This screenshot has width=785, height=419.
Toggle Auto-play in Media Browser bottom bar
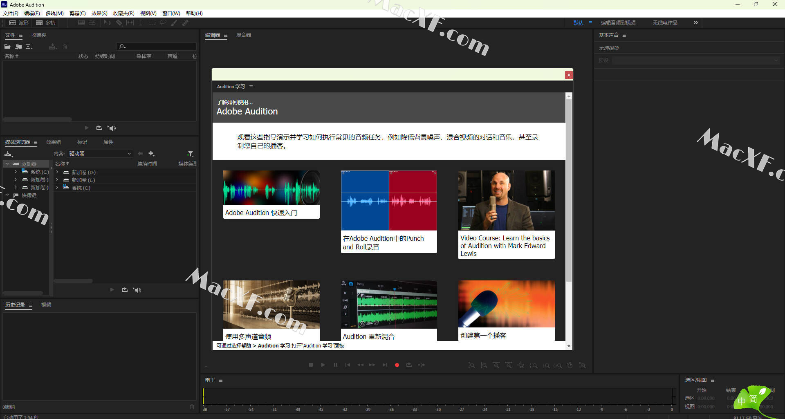(x=137, y=290)
